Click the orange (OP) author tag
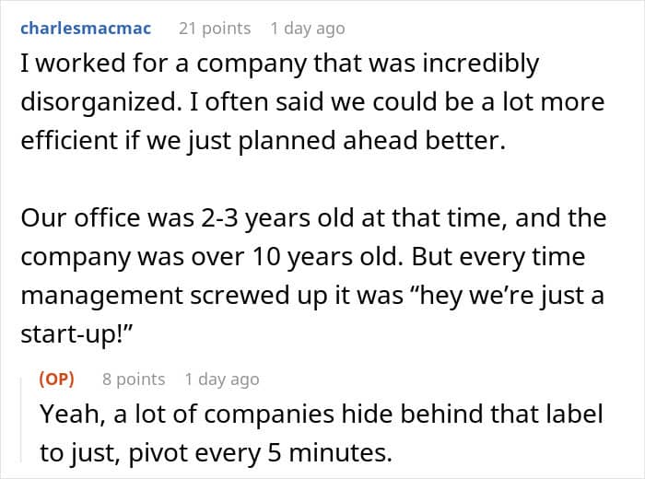The image size is (645, 479). click(x=57, y=380)
